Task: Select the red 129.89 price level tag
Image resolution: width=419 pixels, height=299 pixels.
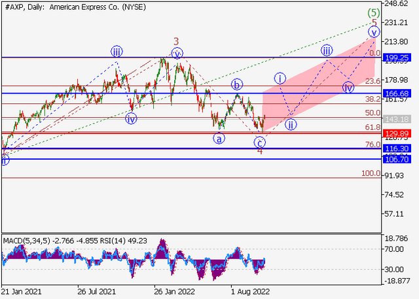Action: tap(397, 133)
